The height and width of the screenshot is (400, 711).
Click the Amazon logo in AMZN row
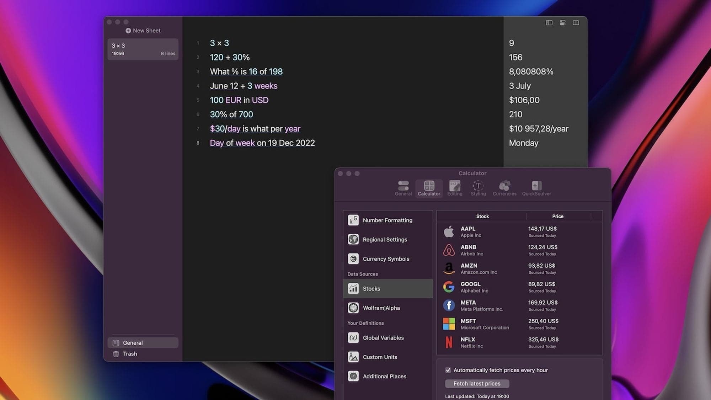click(x=449, y=268)
